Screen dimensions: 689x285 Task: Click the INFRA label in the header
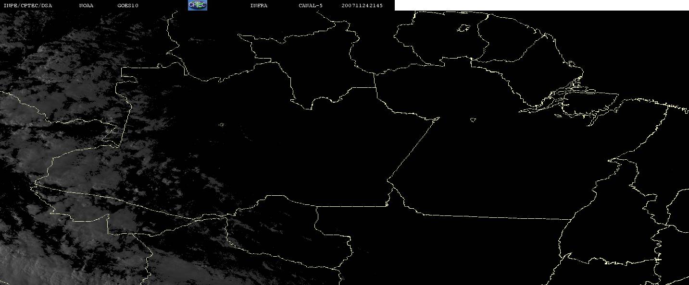pyautogui.click(x=259, y=5)
